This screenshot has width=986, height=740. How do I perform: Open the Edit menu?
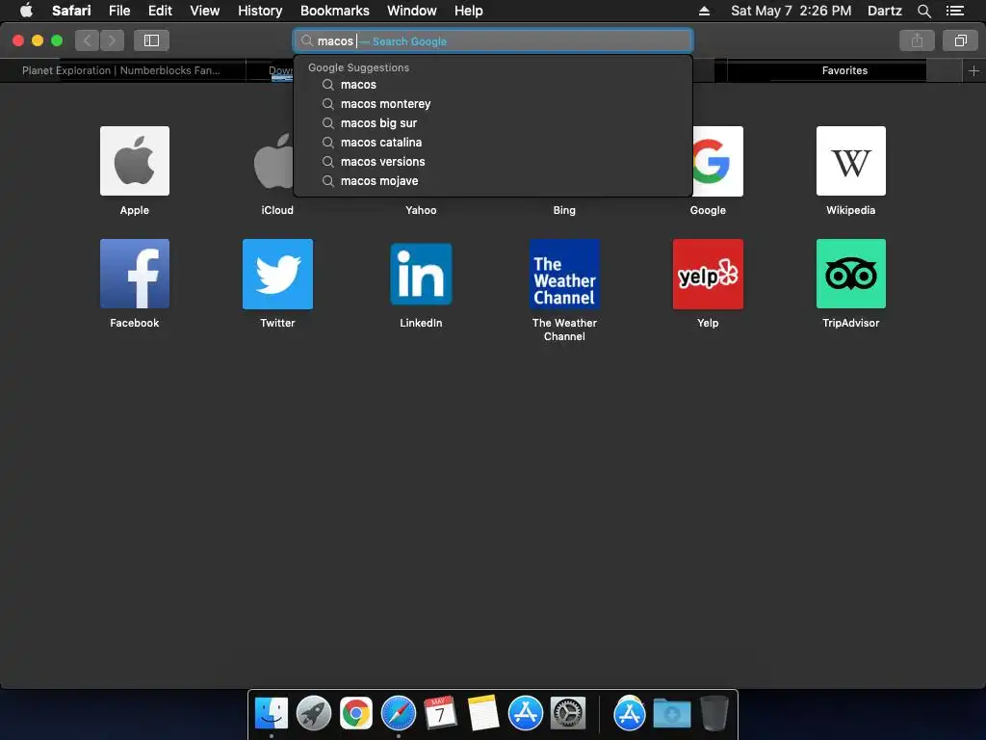pos(160,11)
